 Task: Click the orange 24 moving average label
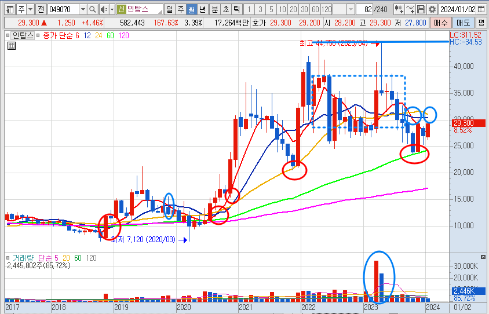point(98,35)
